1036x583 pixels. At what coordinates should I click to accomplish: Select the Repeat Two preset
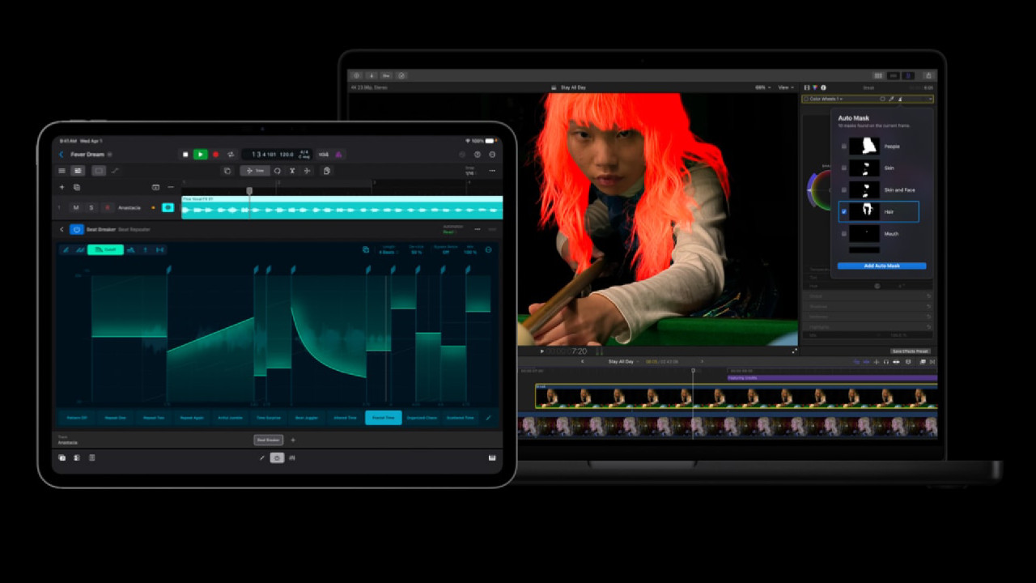coord(154,418)
